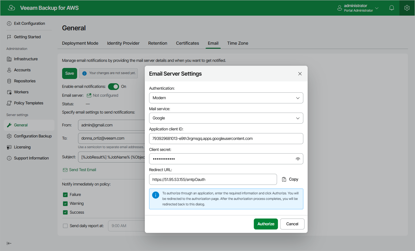Close the Email Server Settings dialog

click(x=300, y=74)
